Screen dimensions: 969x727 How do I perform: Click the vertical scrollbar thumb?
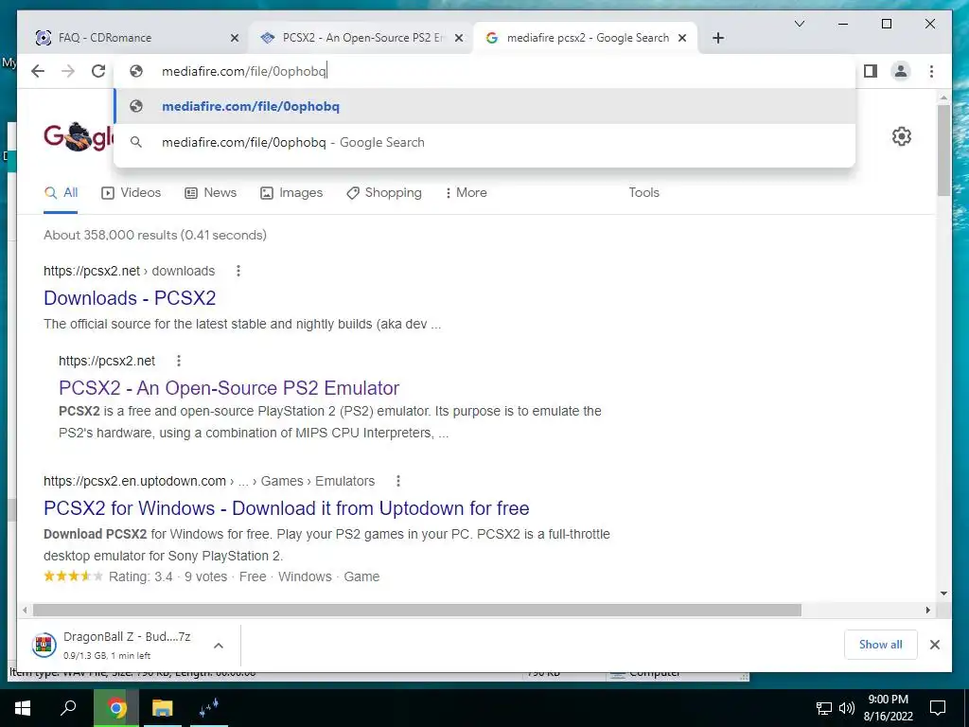pos(943,150)
